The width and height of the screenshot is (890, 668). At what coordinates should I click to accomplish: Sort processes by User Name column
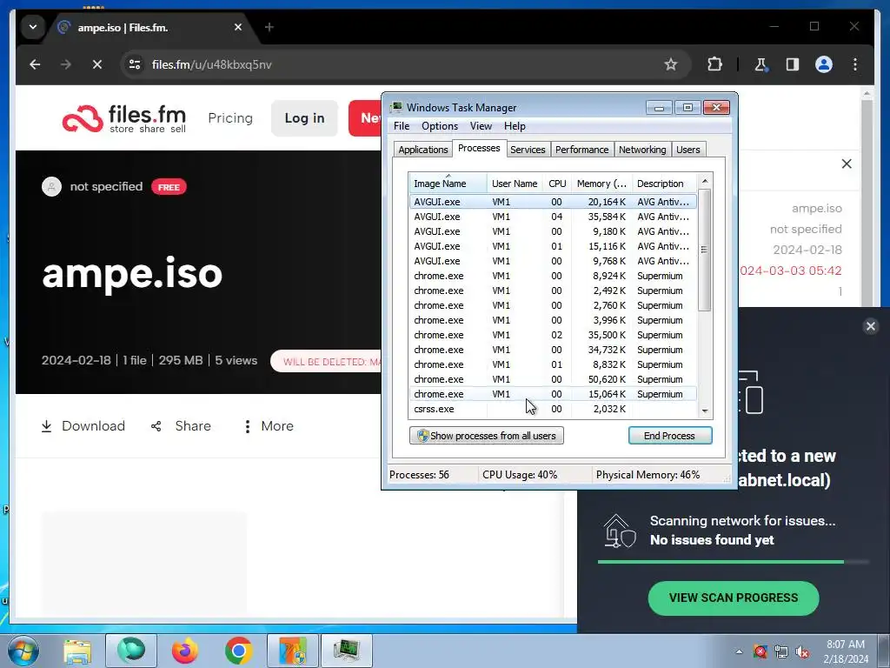tap(515, 184)
